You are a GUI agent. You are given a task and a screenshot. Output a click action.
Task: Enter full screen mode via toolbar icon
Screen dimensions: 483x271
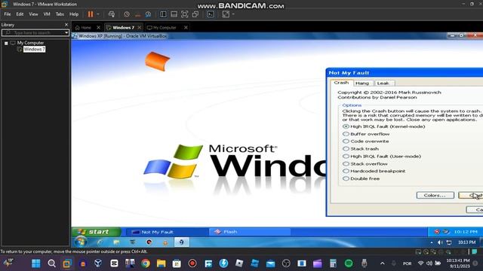184,14
